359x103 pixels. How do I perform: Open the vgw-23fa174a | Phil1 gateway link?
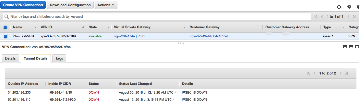(x=129, y=36)
